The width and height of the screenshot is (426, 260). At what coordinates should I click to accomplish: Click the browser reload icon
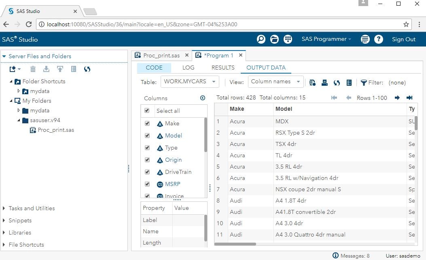(29, 24)
